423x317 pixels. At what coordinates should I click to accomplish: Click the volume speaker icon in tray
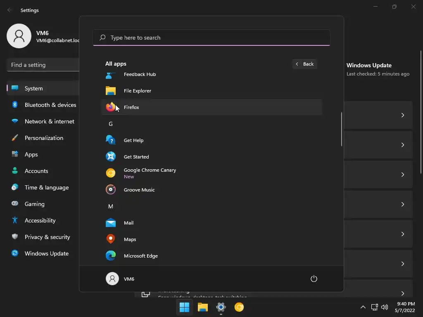click(385, 307)
